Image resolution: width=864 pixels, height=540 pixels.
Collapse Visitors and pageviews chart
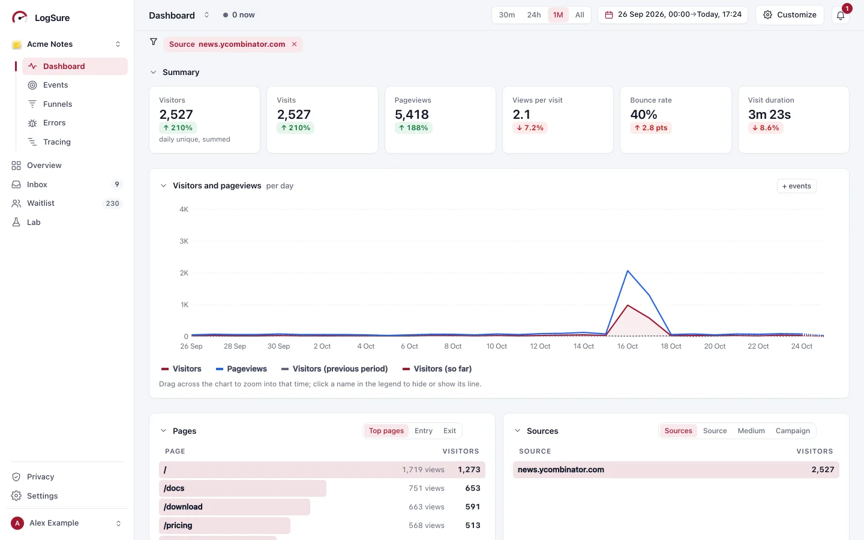coord(163,186)
